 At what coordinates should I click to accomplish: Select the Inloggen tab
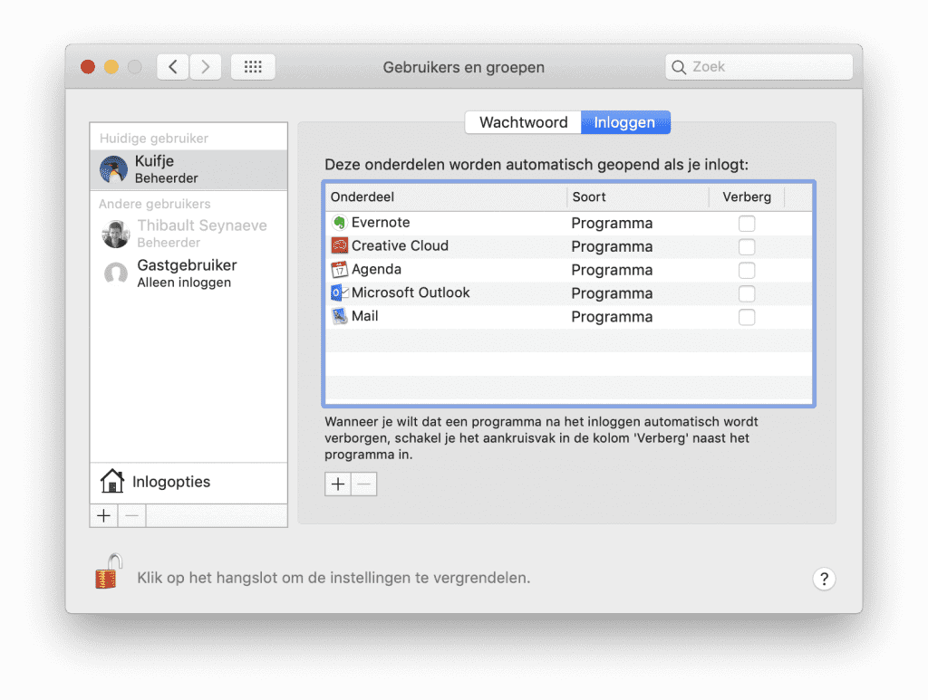click(x=625, y=122)
